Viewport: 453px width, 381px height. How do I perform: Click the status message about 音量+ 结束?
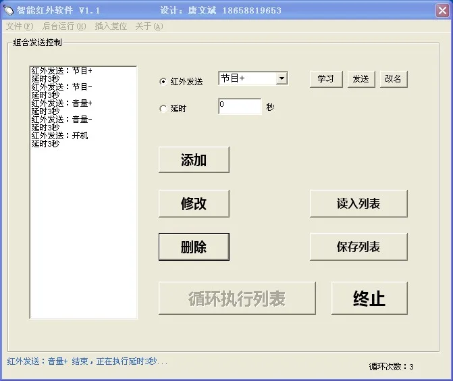[87, 361]
